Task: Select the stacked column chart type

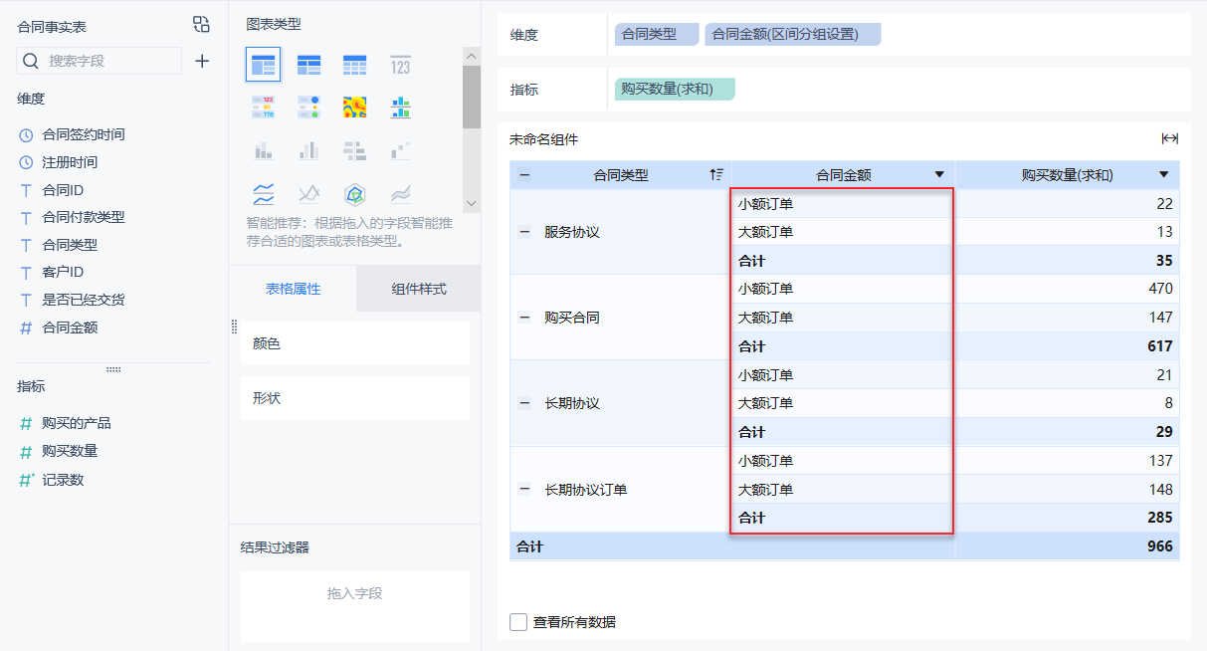Action: pyautogui.click(x=264, y=150)
